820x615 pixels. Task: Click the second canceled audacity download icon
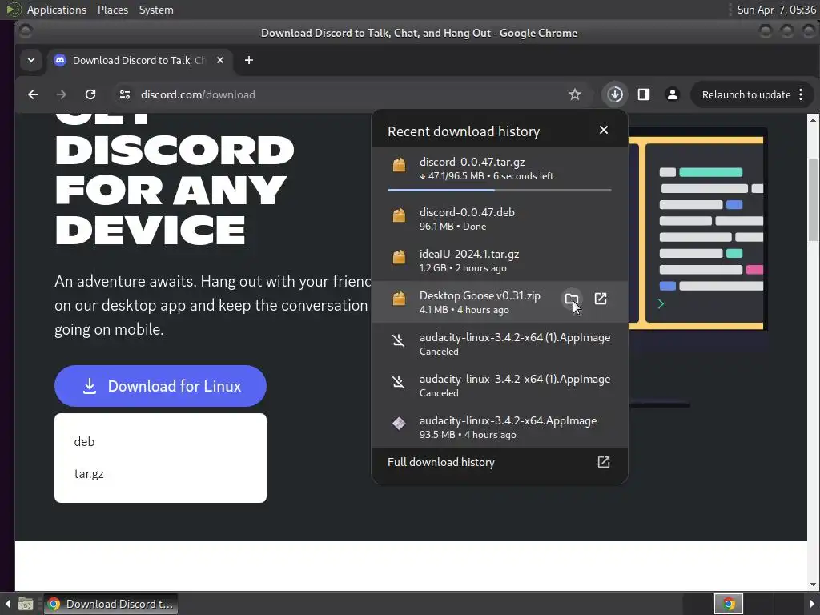coord(399,382)
